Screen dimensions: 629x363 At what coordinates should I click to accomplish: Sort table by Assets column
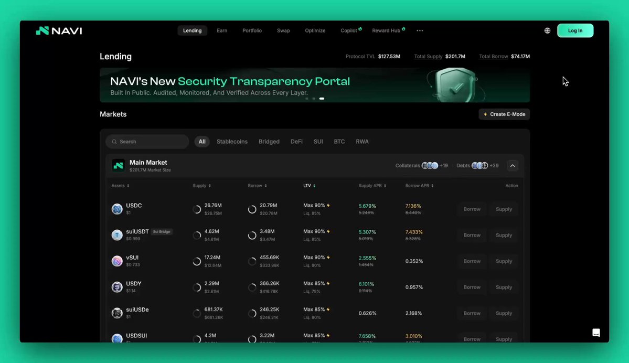coord(120,186)
